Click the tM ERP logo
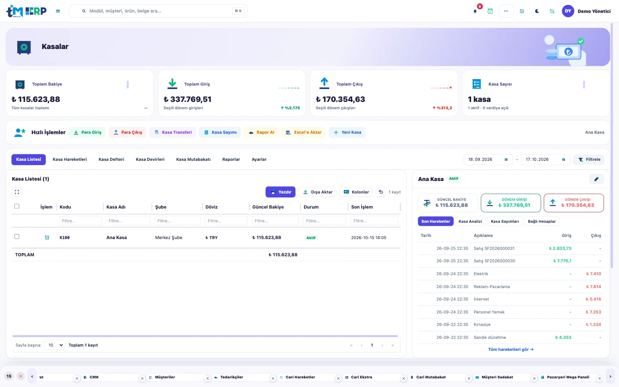The width and height of the screenshot is (619, 387). click(x=26, y=11)
